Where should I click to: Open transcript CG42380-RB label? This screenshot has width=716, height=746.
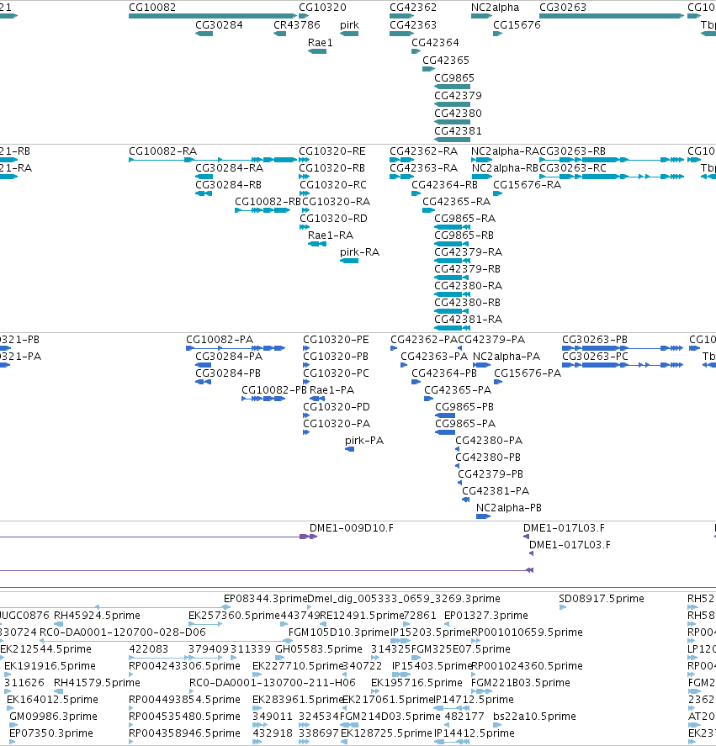coord(467,302)
